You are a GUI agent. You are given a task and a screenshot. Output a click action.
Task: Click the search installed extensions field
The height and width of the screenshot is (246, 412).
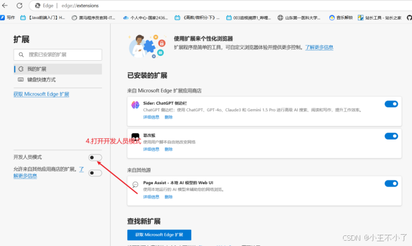(58, 55)
